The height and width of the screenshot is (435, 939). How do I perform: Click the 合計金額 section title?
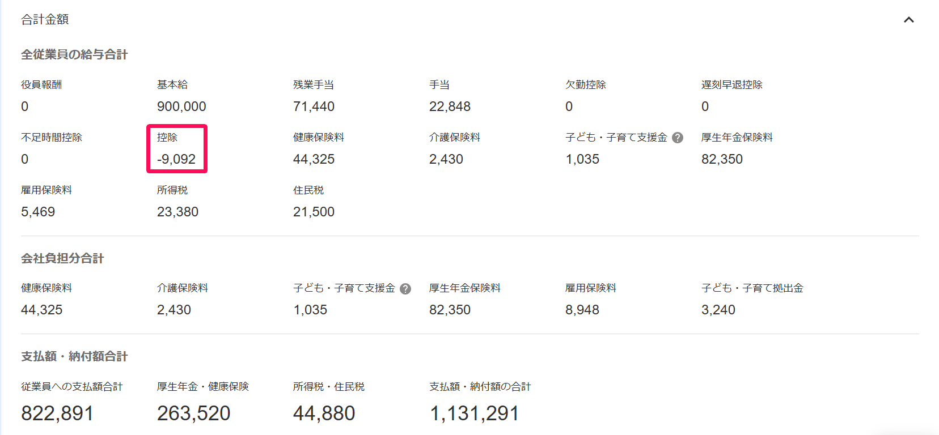tap(45, 19)
